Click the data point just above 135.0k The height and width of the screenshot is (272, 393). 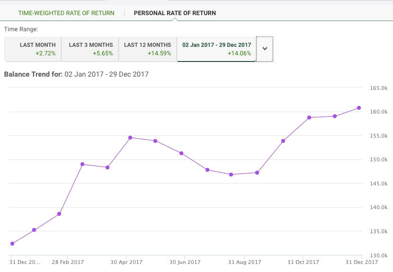[34, 230]
